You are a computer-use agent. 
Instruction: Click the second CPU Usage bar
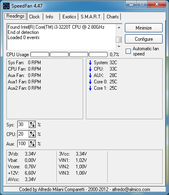(x=59, y=55)
